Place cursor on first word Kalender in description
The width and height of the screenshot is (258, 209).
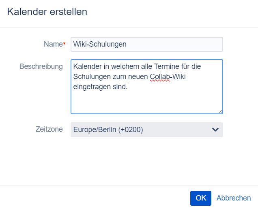(x=88, y=66)
